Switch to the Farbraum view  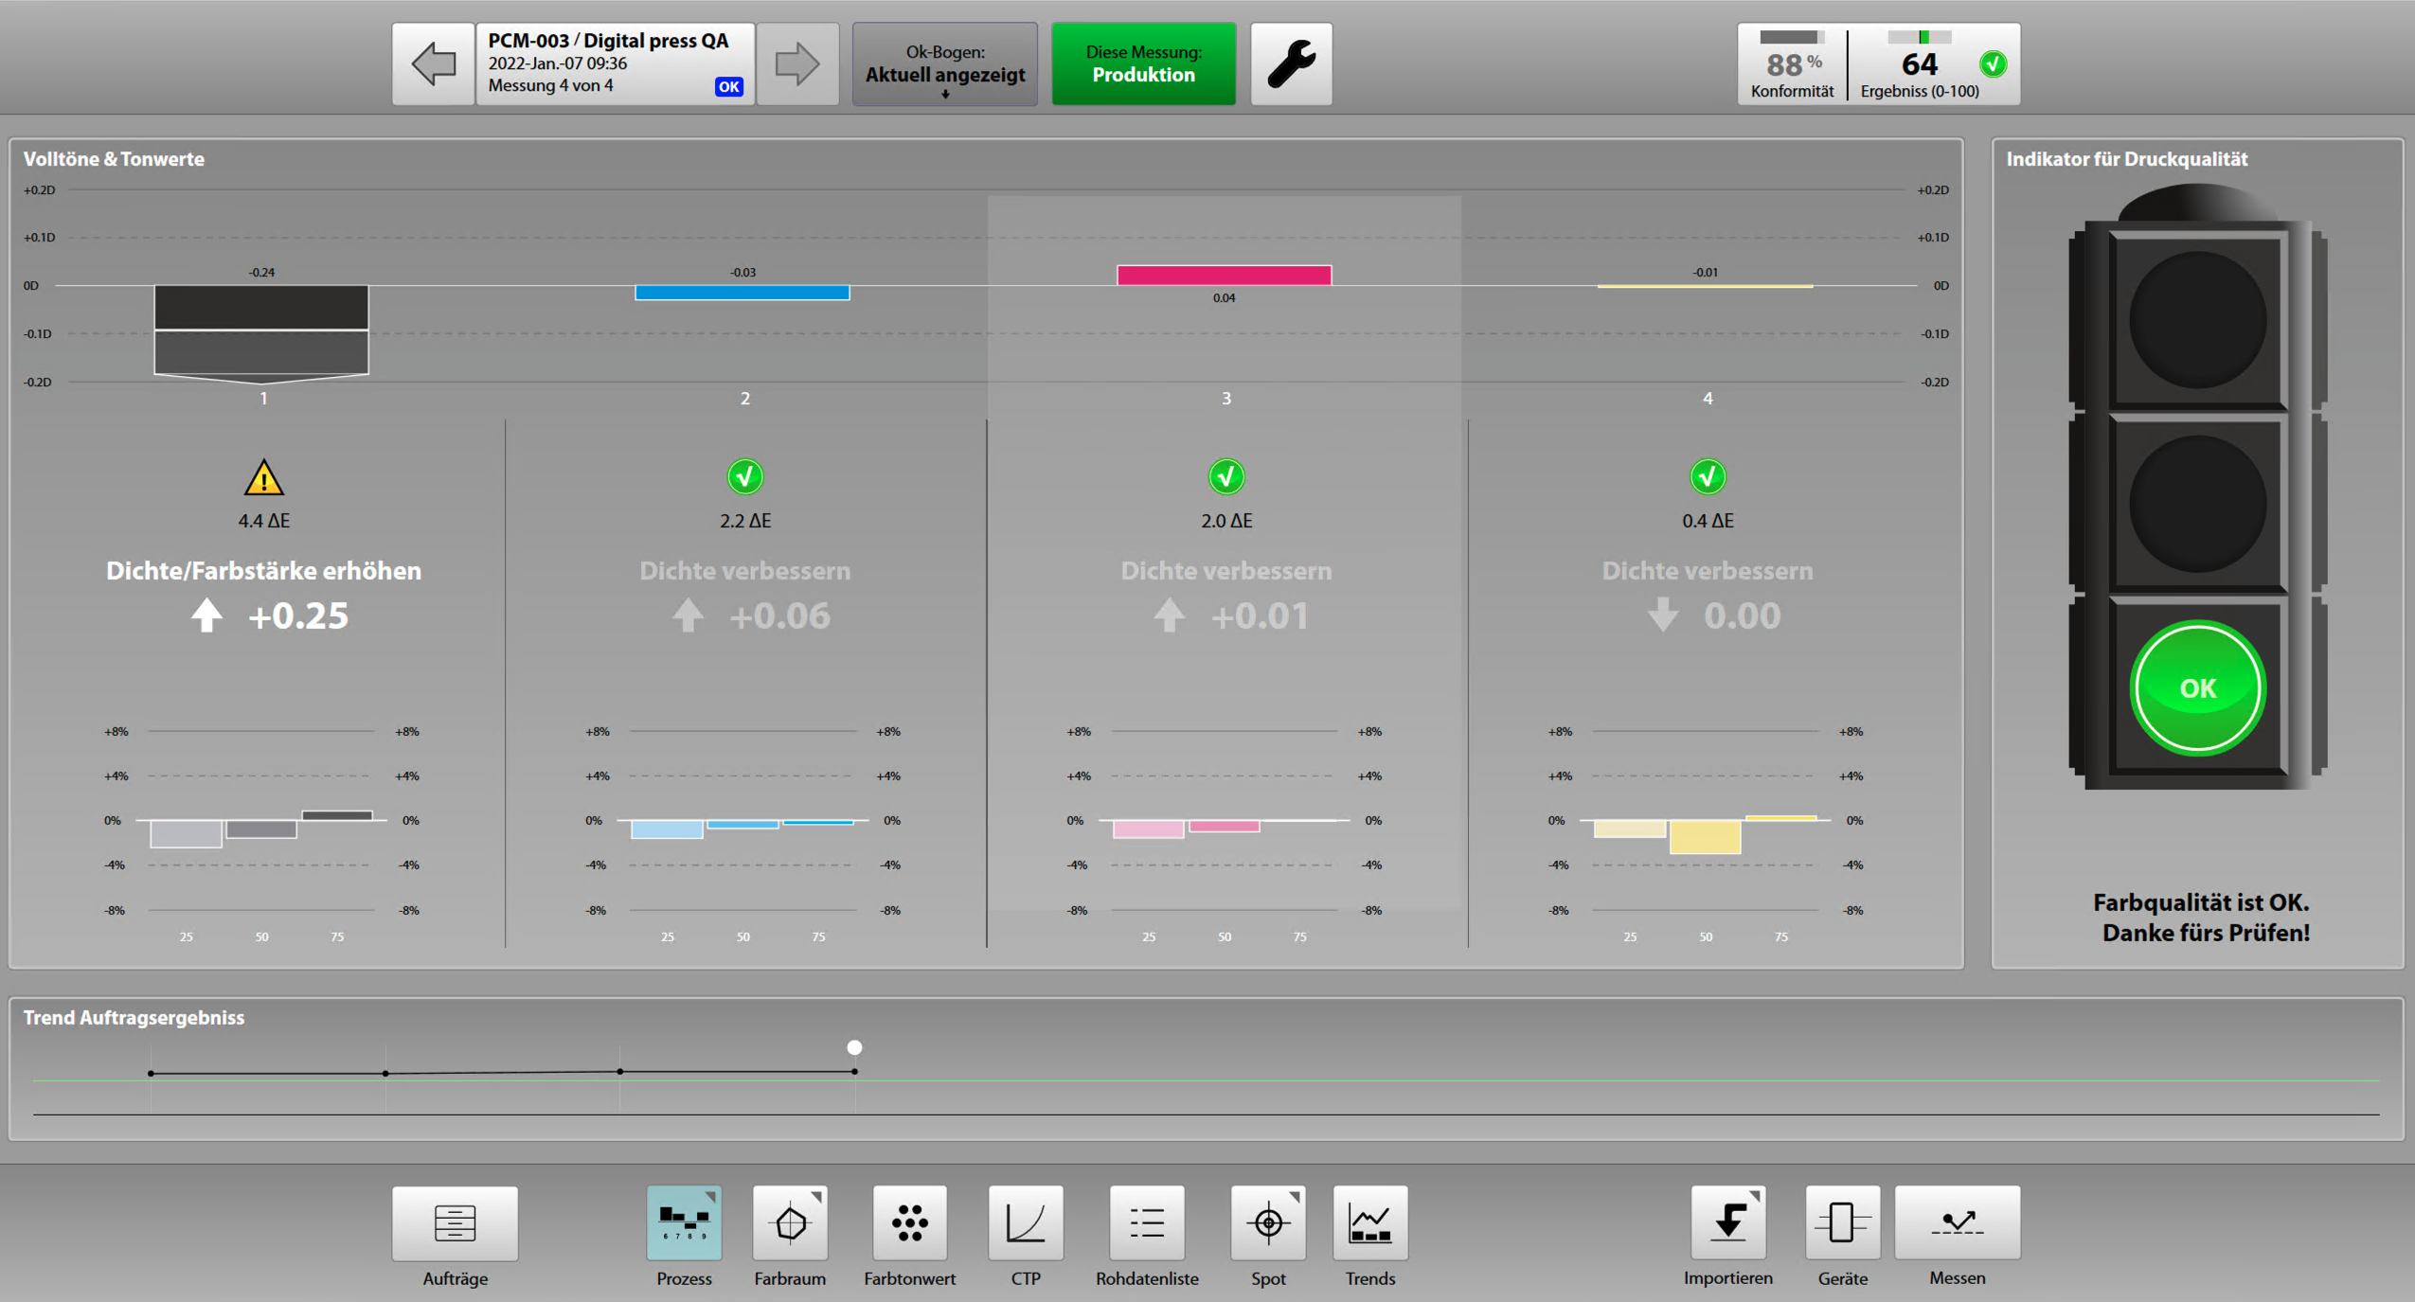790,1222
